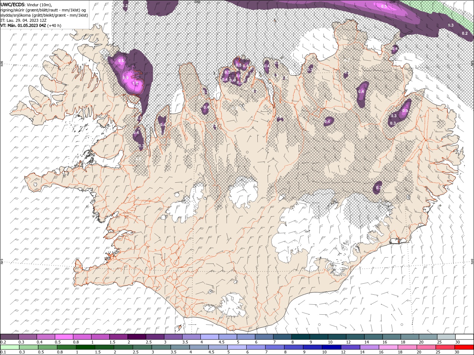This screenshot has width=474, height=355.
Task: Click the 'rigning/skúrir' legend description line
Action: (x=43, y=10)
